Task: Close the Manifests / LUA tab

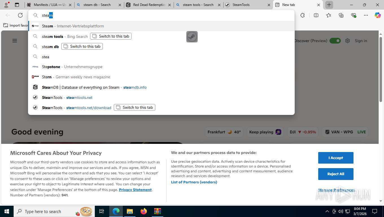Action: click(70, 5)
